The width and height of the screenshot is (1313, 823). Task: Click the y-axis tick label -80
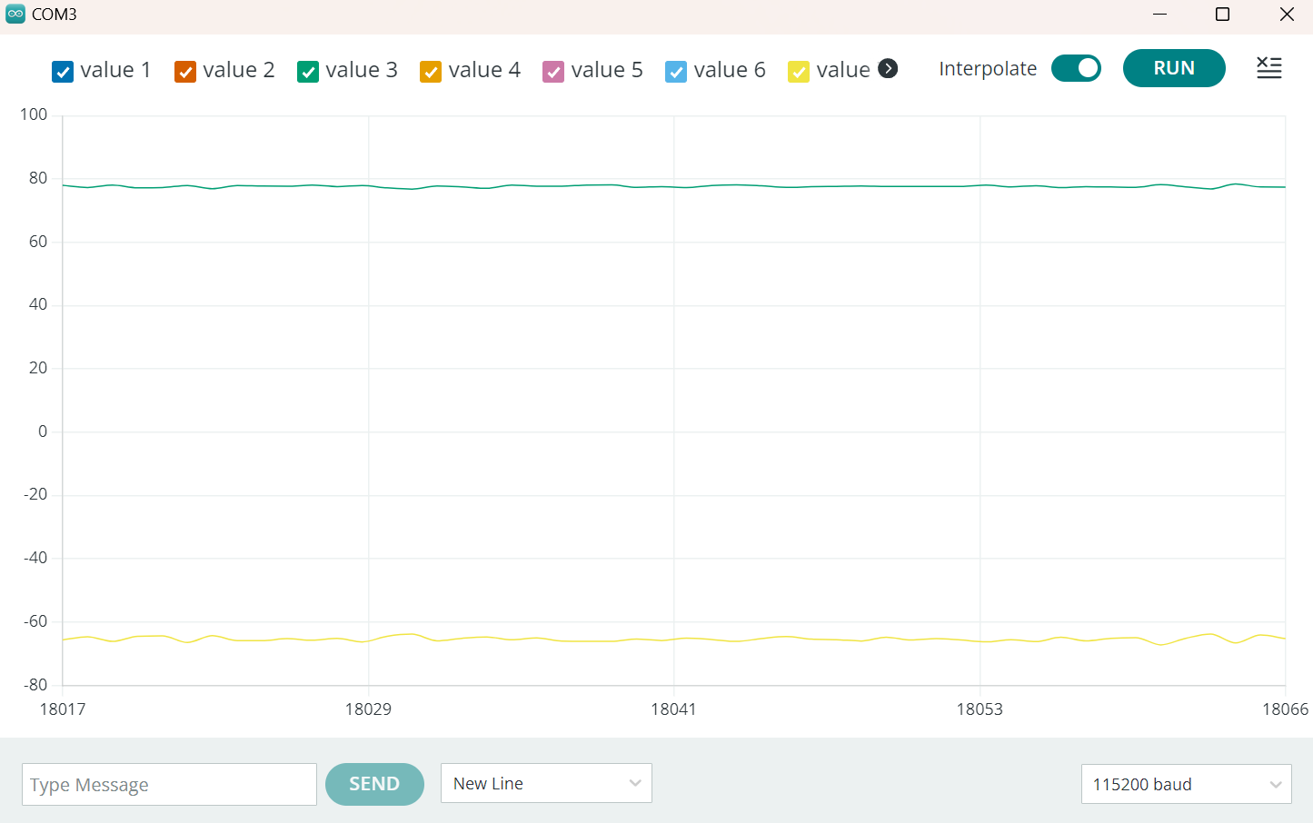coord(35,685)
